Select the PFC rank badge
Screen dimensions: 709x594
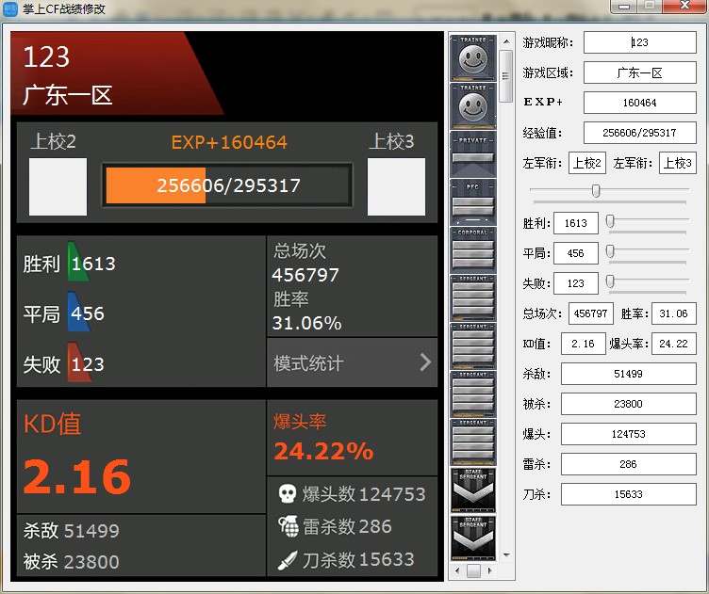473,202
